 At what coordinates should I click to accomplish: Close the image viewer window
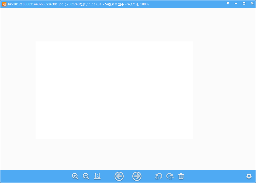252,3
